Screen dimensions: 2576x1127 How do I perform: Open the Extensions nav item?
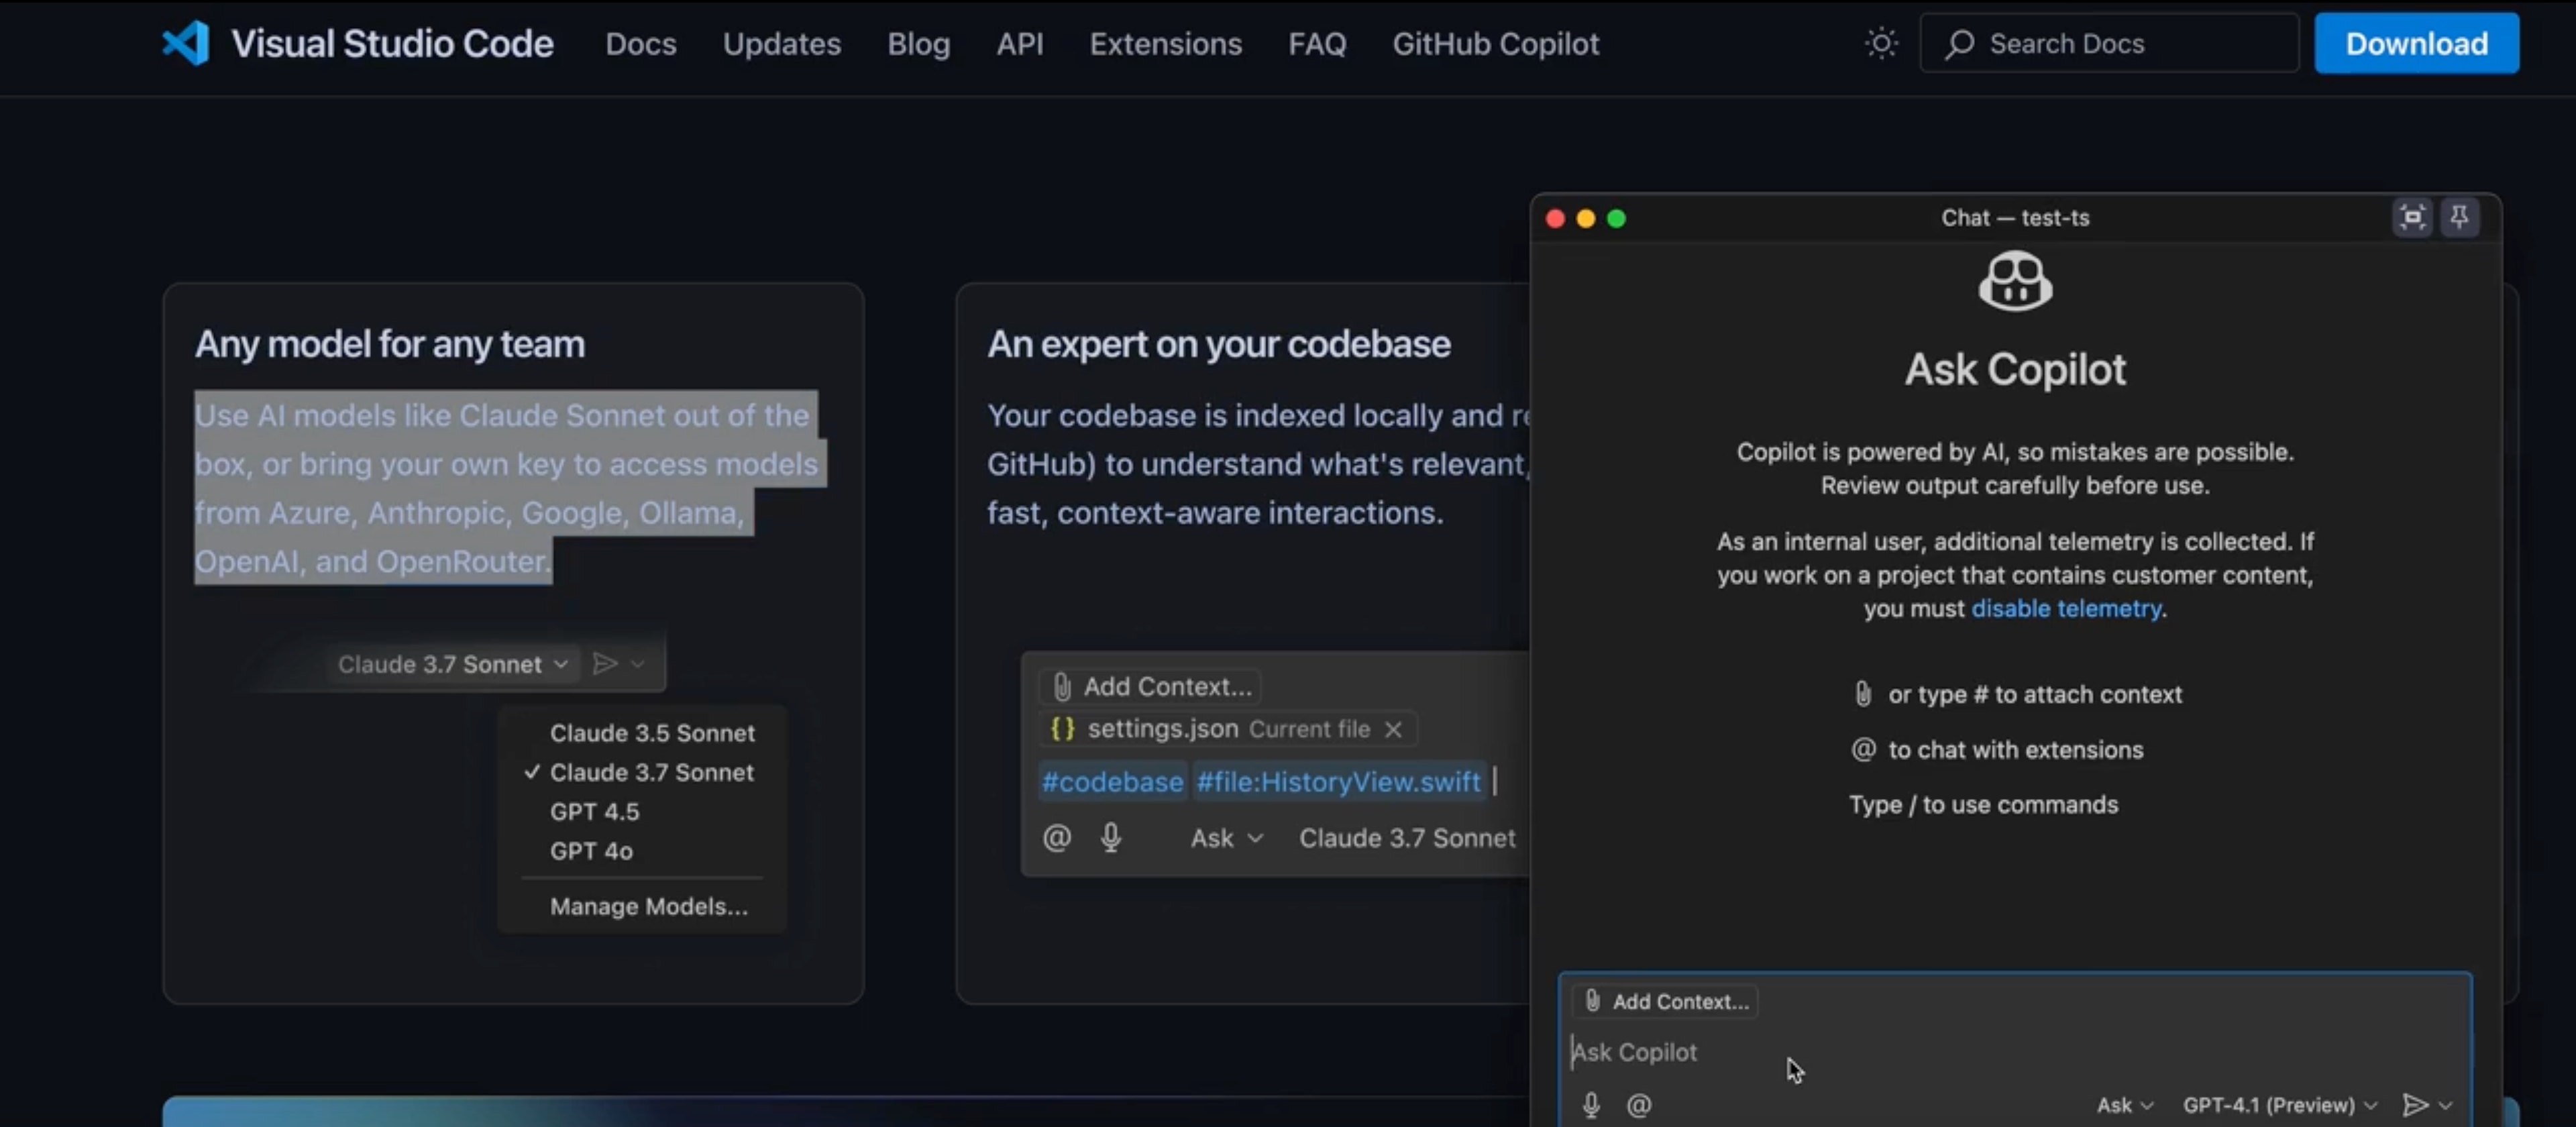[1166, 44]
